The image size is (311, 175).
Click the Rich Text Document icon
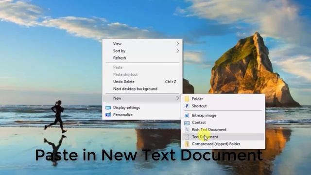187,130
